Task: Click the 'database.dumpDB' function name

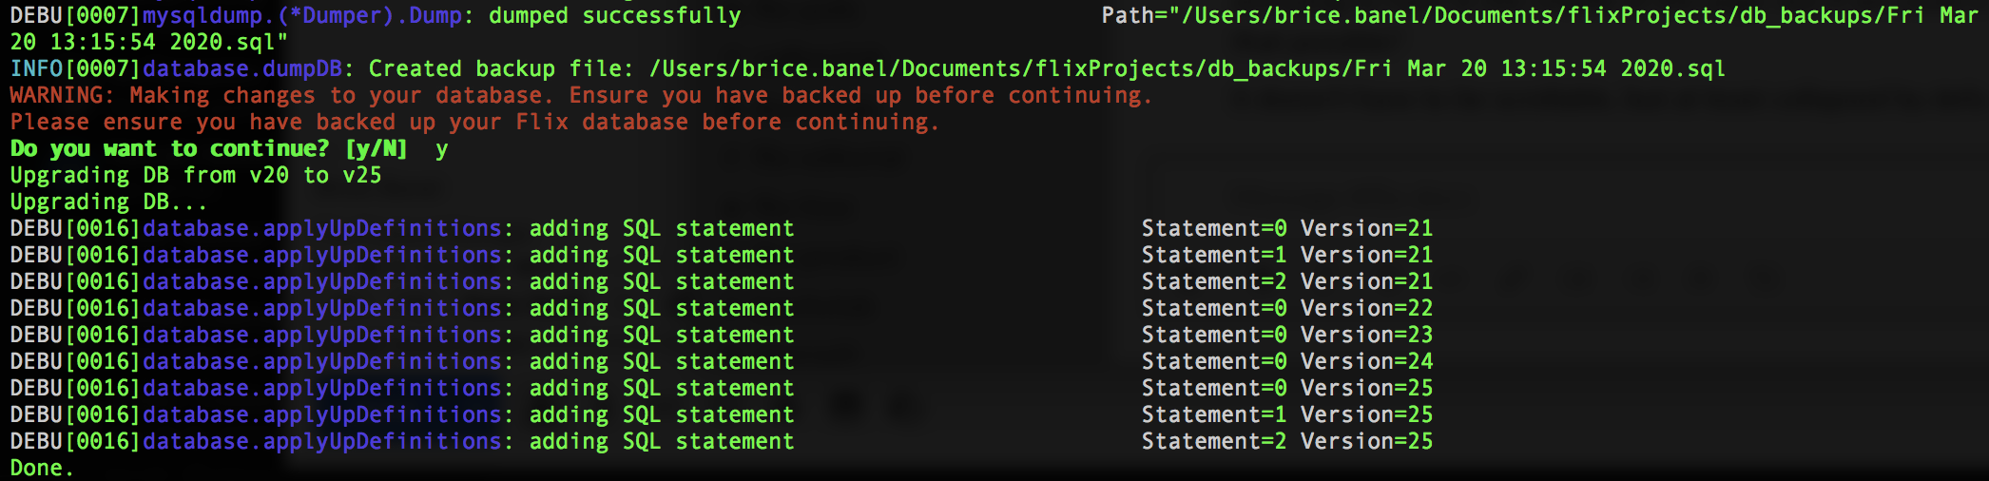Action: point(242,69)
